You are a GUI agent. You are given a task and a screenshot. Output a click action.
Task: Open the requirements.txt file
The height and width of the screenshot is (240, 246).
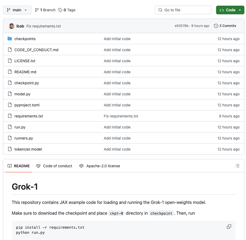pos(29,116)
